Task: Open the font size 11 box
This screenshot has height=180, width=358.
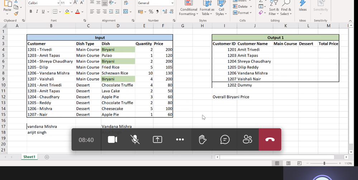Action: (x=66, y=3)
